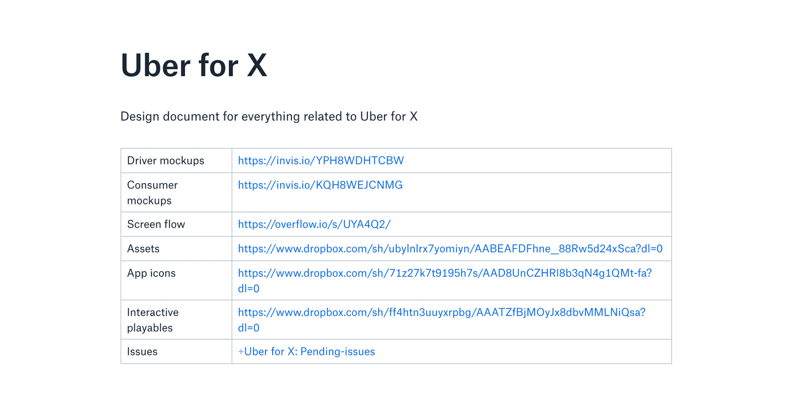Open the Driver mockups invis.io link
Screen dimensions: 789x408
[321, 161]
